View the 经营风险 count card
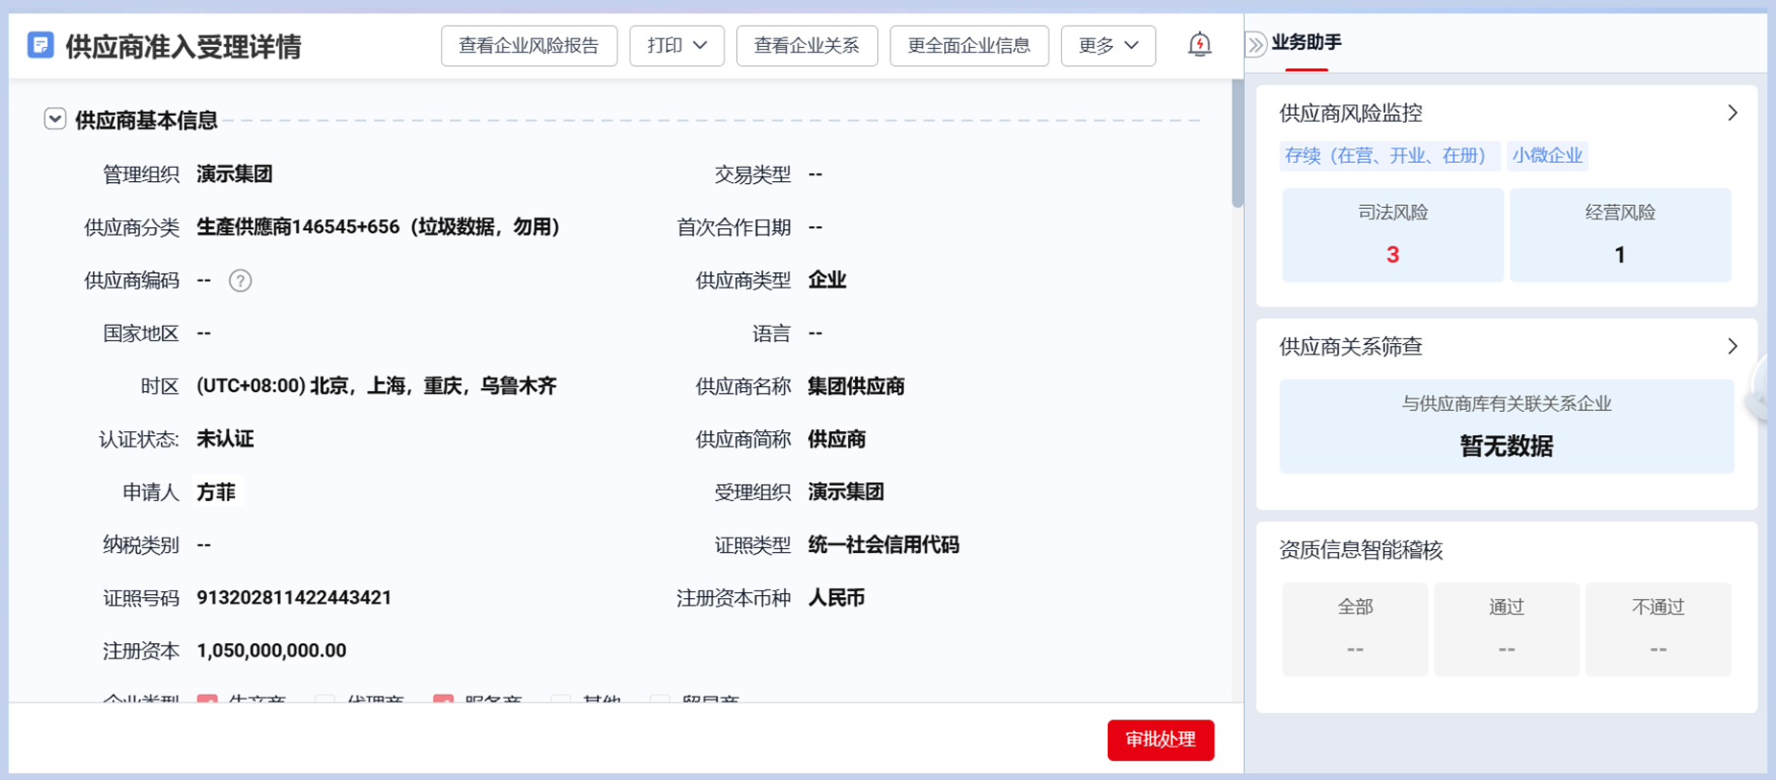1776x780 pixels. [x=1620, y=235]
